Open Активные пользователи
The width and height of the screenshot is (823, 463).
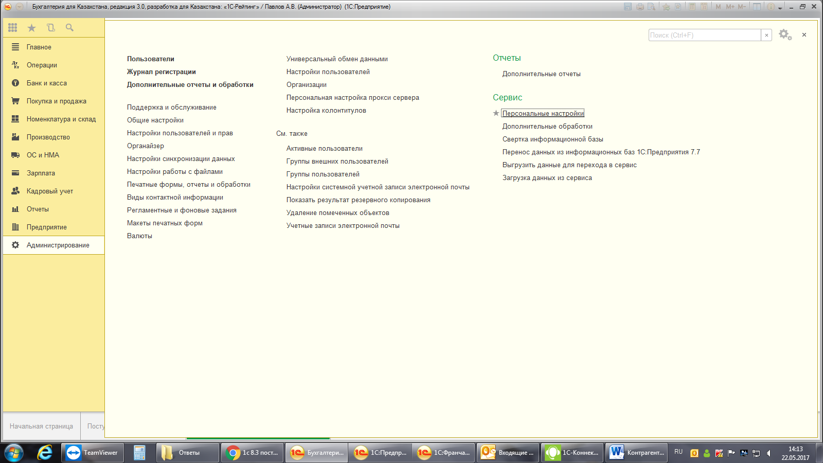pyautogui.click(x=325, y=148)
